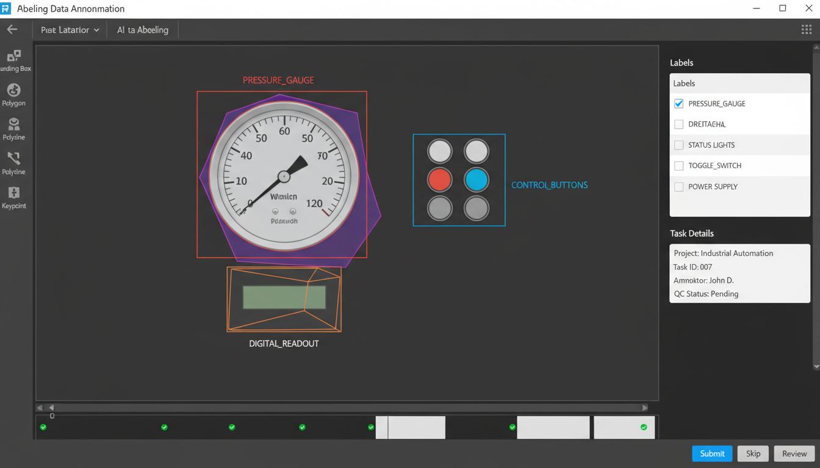Switch to the AI ta Abeeling tab
820x468 pixels.
(143, 30)
